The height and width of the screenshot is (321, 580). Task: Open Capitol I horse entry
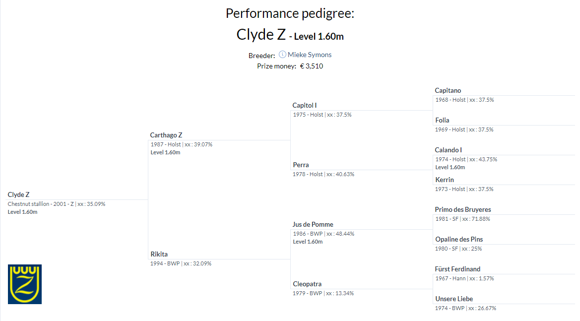[x=305, y=105]
